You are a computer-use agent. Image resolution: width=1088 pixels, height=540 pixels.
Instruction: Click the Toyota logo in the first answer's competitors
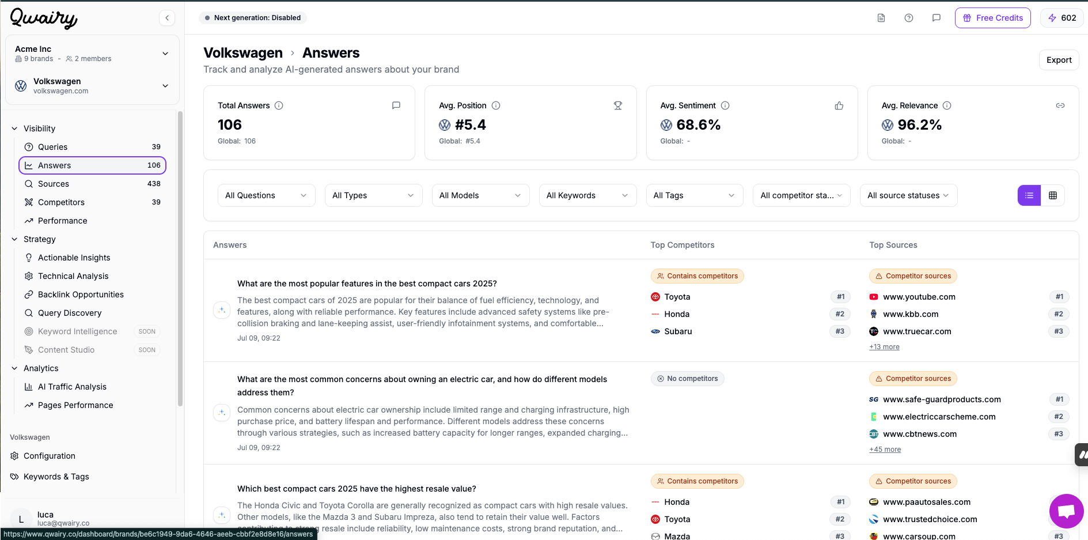click(x=655, y=297)
